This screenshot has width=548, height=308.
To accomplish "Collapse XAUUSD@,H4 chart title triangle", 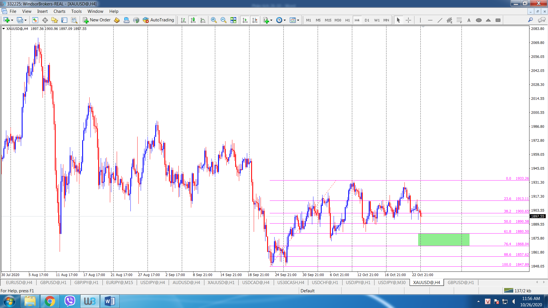I will (x=3, y=29).
